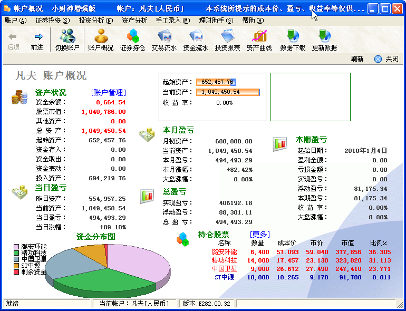Click the 当前资产 orange progress bar

[228, 92]
